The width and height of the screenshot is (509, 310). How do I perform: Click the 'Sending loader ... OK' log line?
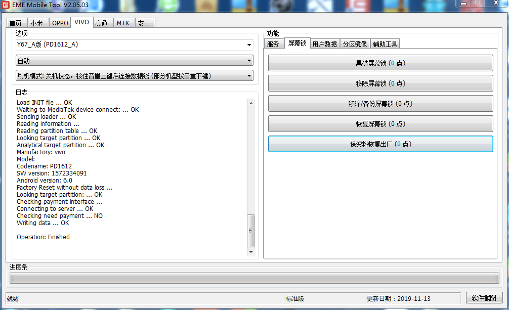(47, 117)
